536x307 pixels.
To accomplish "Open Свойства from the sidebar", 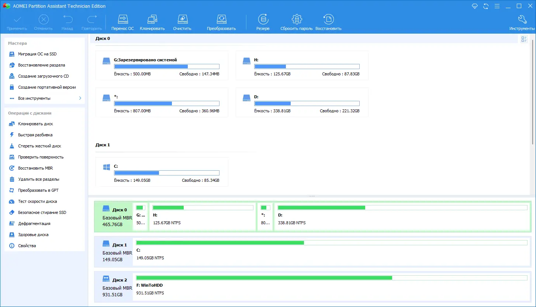I will [28, 246].
